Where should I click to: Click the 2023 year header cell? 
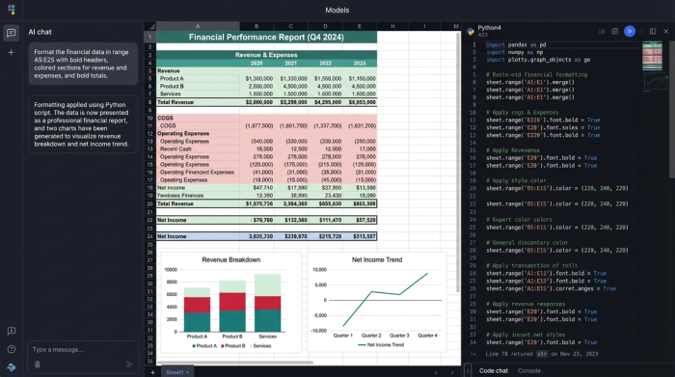pos(360,63)
